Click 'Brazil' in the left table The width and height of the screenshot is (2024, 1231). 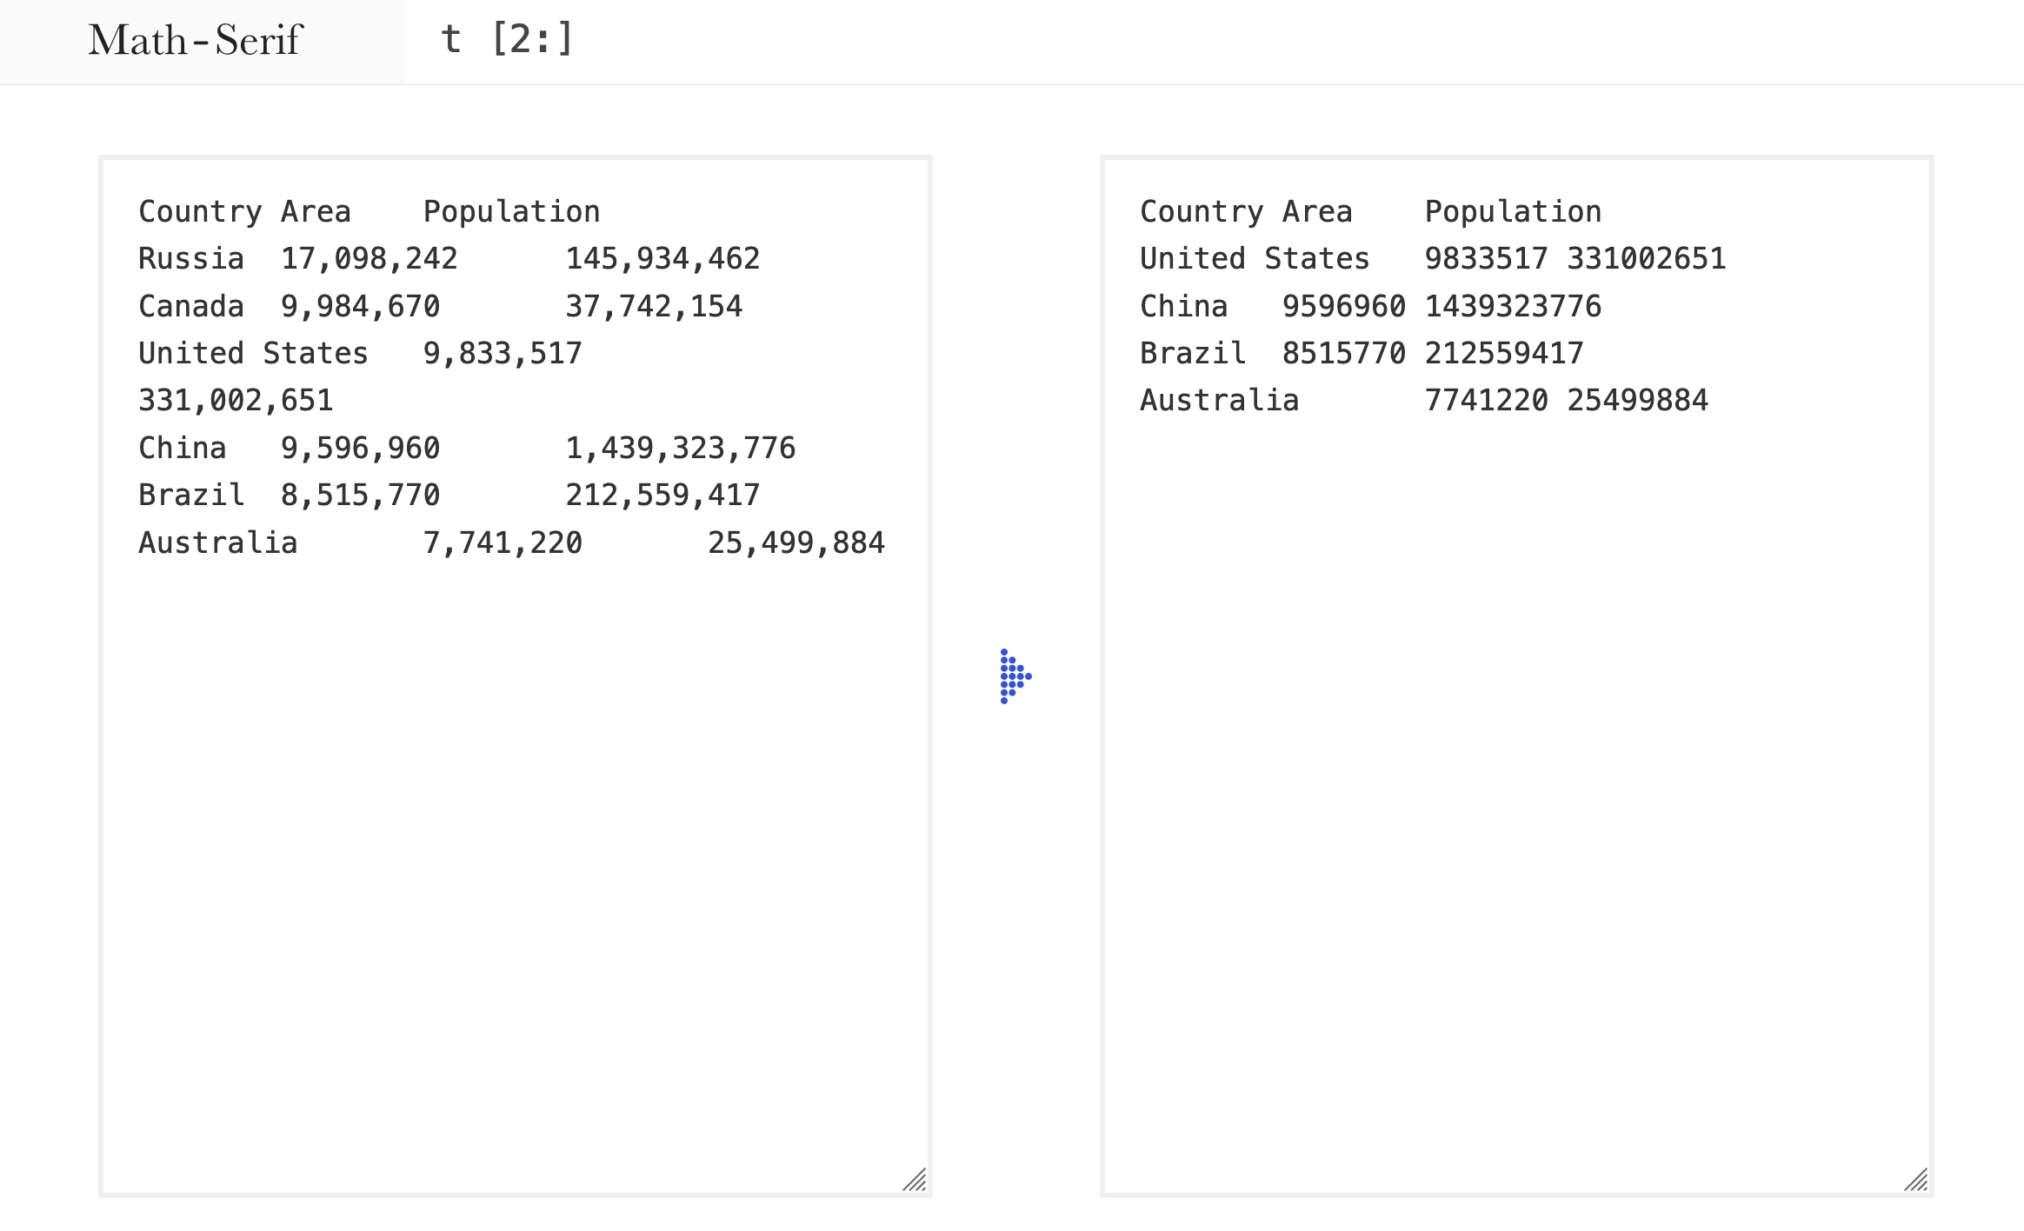tap(191, 495)
